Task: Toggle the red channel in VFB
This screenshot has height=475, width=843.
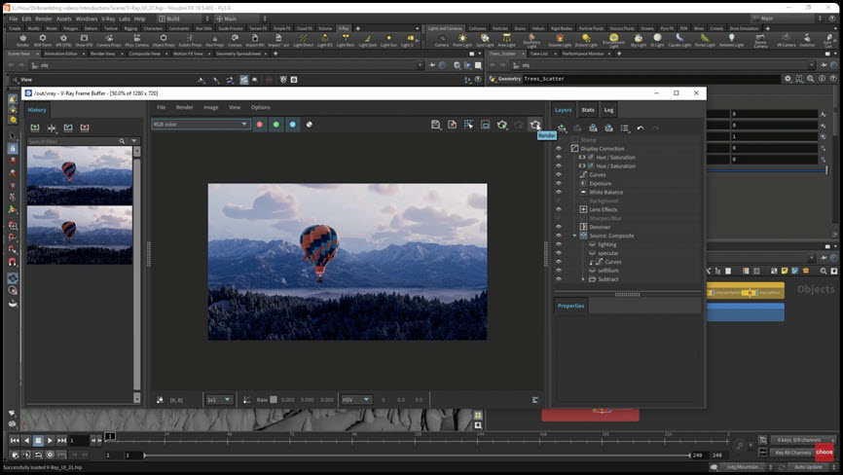Action: point(260,125)
